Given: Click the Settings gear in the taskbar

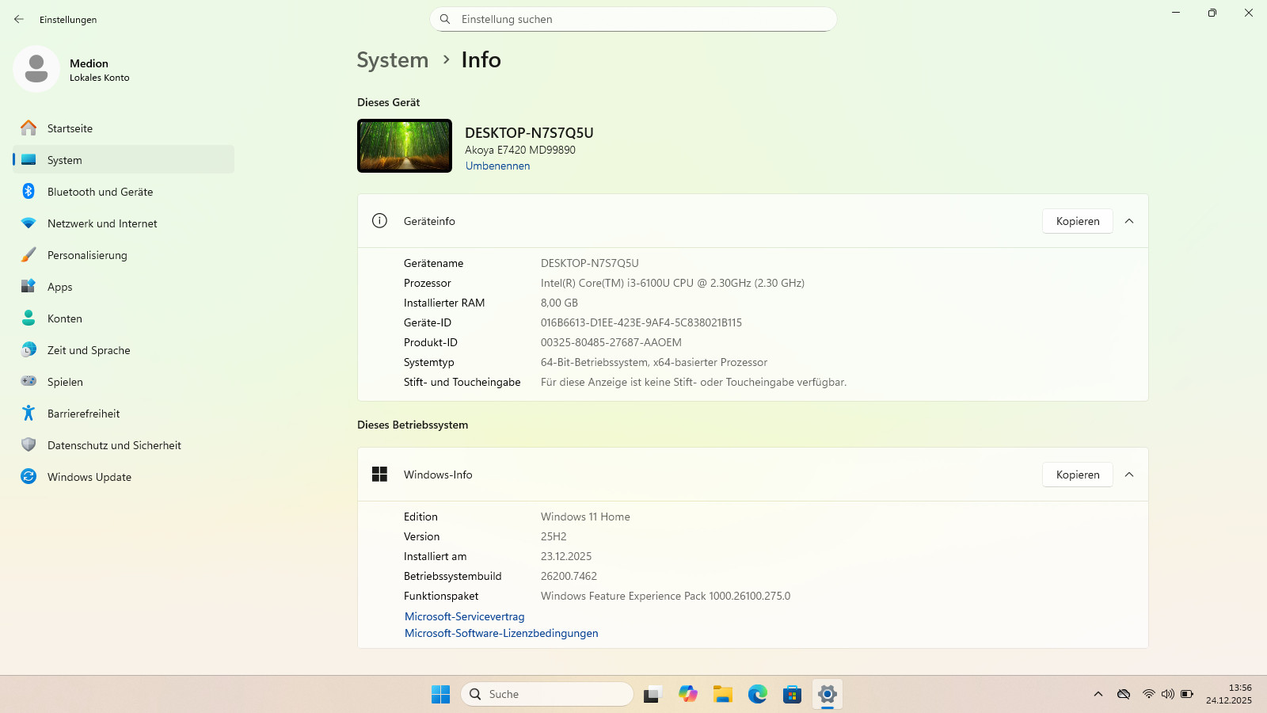Looking at the screenshot, I should coord(828,694).
